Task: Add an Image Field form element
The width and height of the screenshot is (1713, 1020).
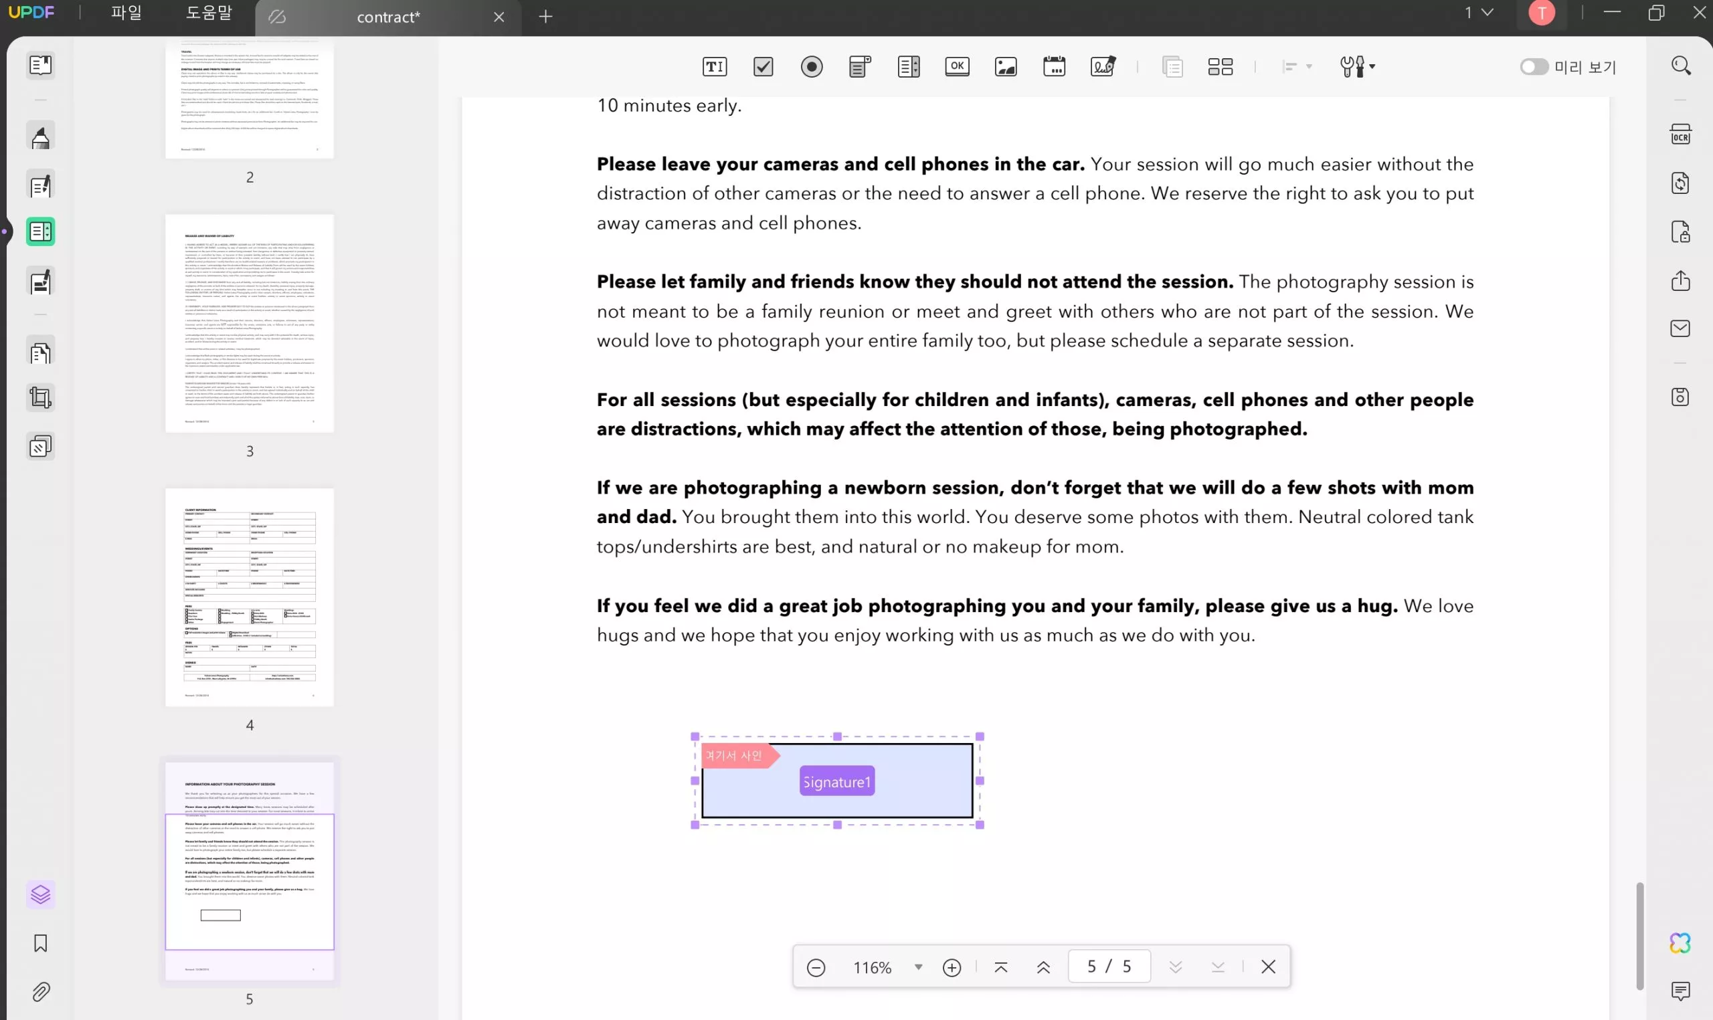Action: tap(1006, 67)
